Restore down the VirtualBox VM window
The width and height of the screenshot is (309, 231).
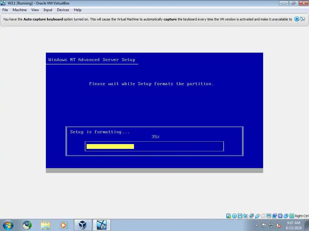(294, 3)
